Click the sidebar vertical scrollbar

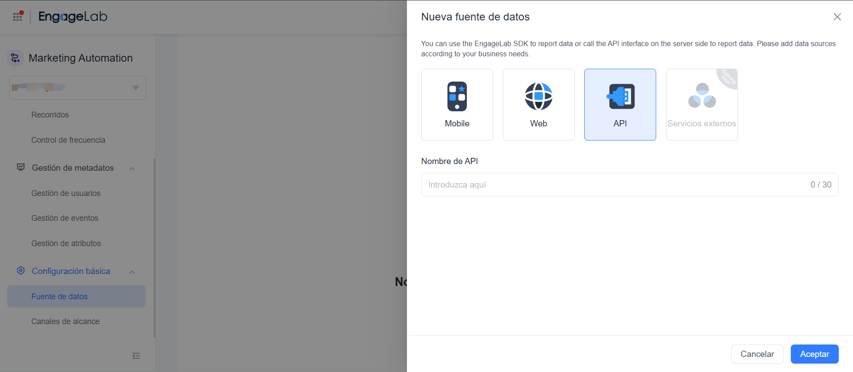154,248
